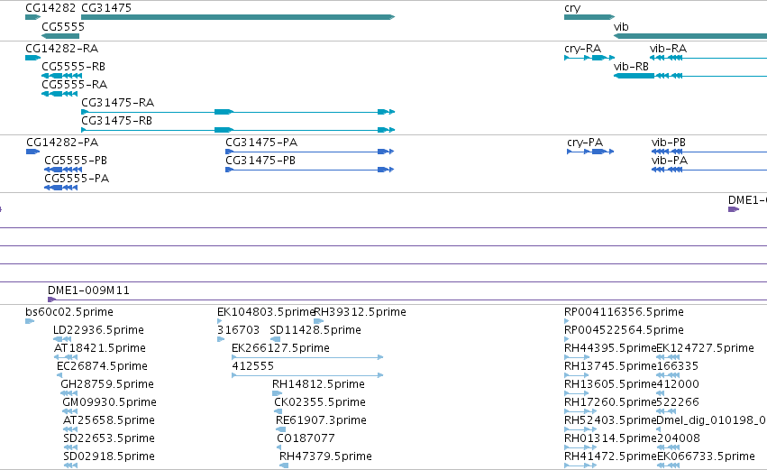Click RP004116356.5prime EST label
Viewport: 767px width, 470px height.
click(624, 312)
